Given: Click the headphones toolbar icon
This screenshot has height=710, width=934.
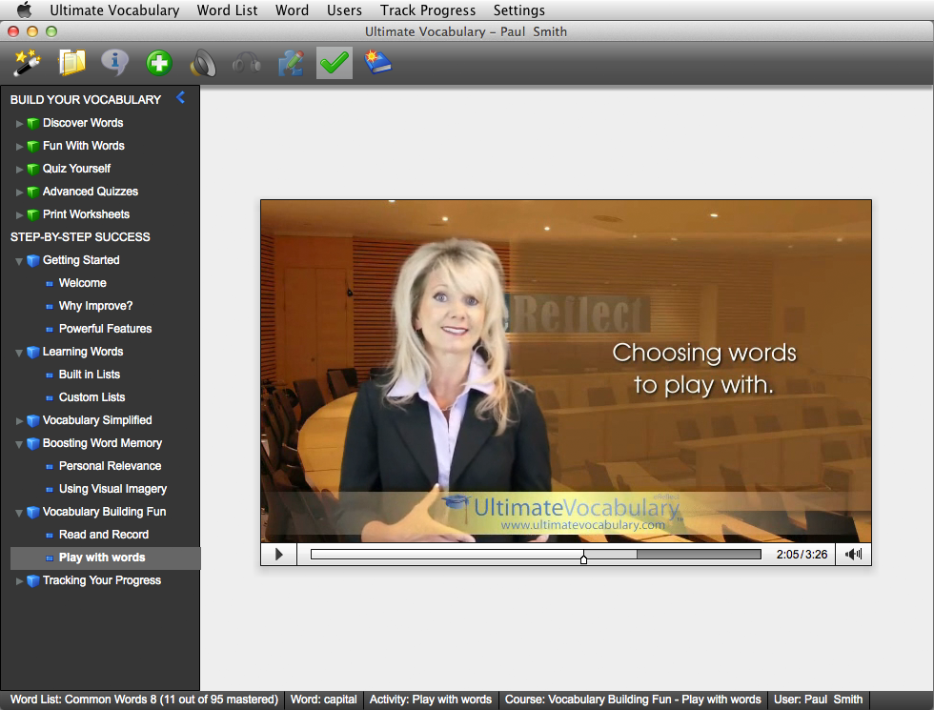Looking at the screenshot, I should pyautogui.click(x=247, y=64).
